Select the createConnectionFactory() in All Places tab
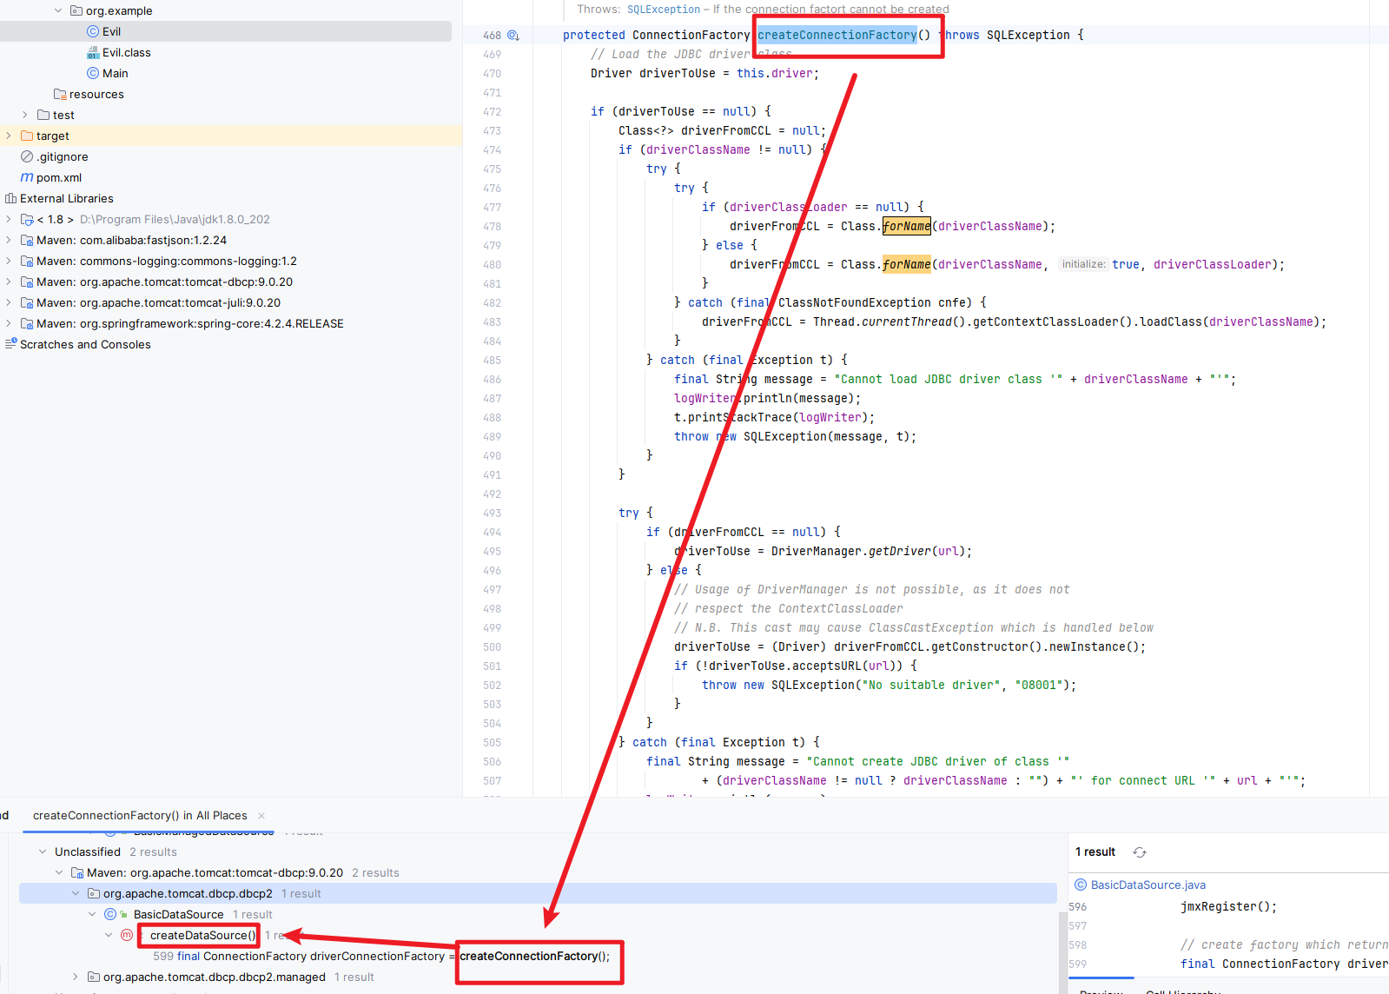Image resolution: width=1389 pixels, height=994 pixels. (x=140, y=815)
